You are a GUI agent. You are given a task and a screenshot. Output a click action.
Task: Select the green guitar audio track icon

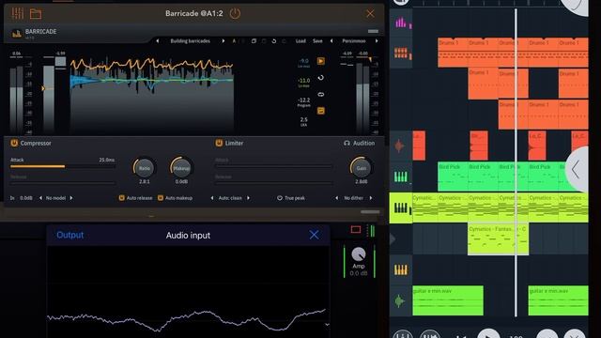coord(399,300)
